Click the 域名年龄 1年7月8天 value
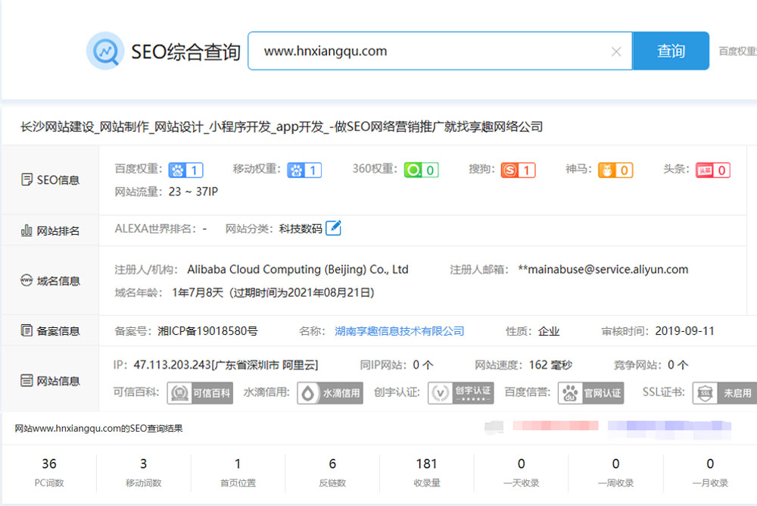The height and width of the screenshot is (506, 757). [x=198, y=292]
